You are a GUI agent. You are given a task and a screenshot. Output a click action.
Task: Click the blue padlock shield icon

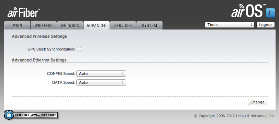9,115
